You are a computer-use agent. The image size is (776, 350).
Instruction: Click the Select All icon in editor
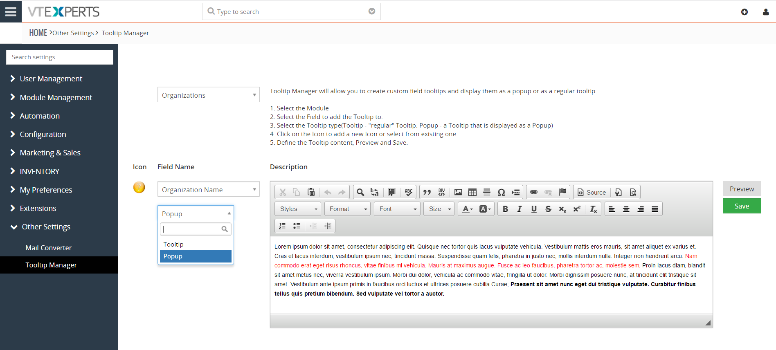point(391,192)
